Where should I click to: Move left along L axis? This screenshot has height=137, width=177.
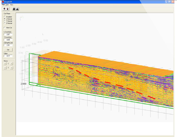[5, 64]
